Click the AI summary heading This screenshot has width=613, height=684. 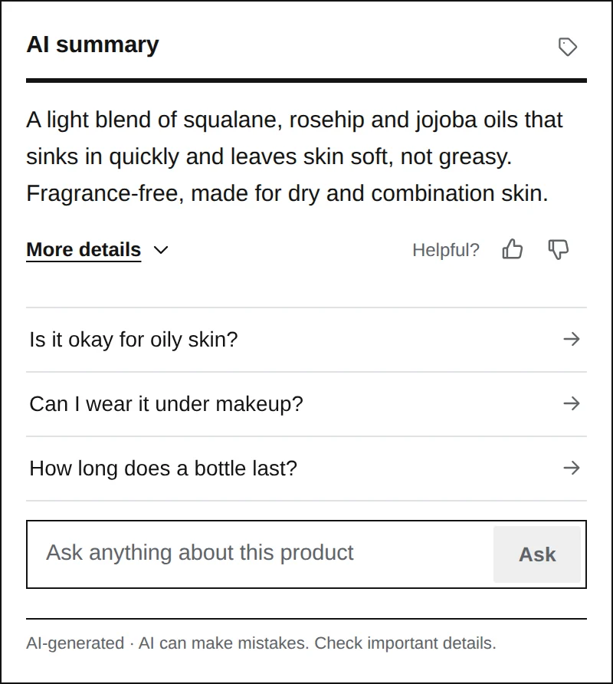pyautogui.click(x=93, y=44)
